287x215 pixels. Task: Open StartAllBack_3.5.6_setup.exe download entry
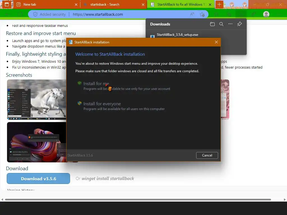click(x=177, y=35)
